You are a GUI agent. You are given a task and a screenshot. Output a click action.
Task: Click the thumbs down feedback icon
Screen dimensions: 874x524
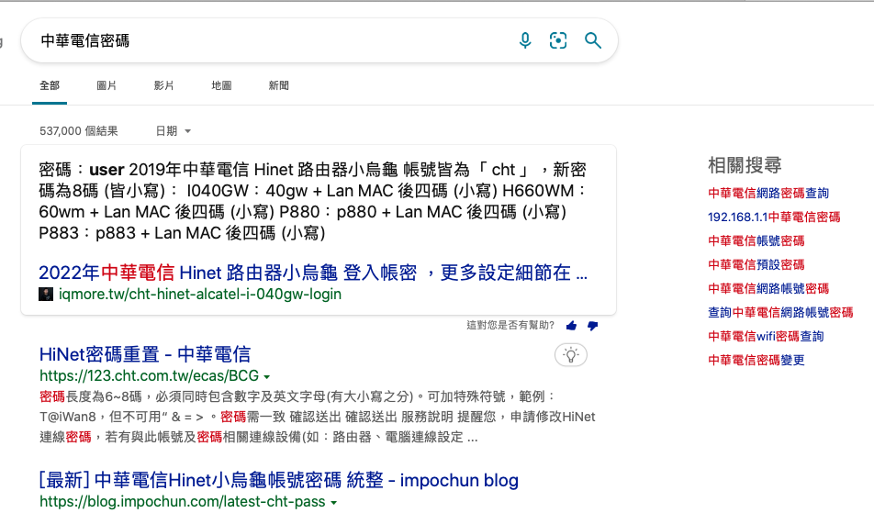[x=592, y=326]
